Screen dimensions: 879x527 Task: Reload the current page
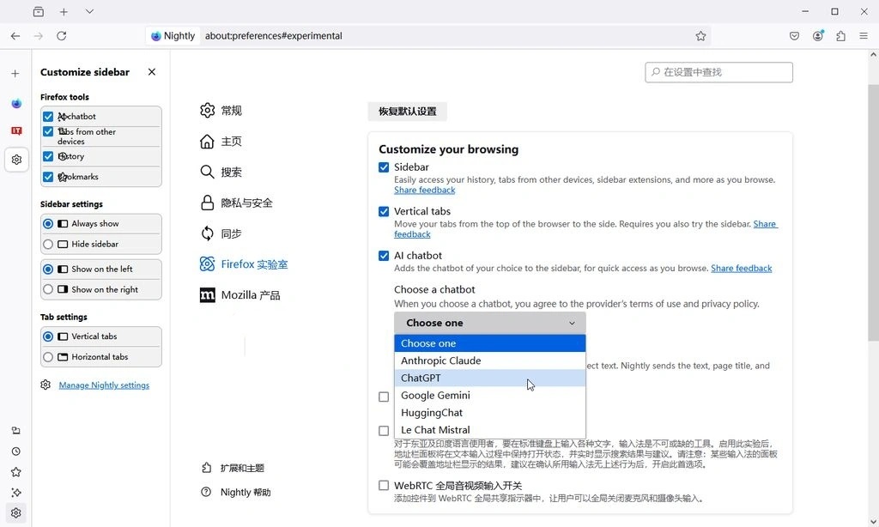click(62, 36)
